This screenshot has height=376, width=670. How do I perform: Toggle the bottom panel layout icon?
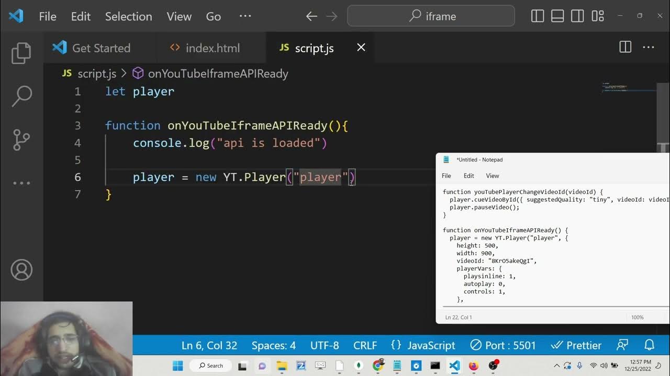coord(557,16)
